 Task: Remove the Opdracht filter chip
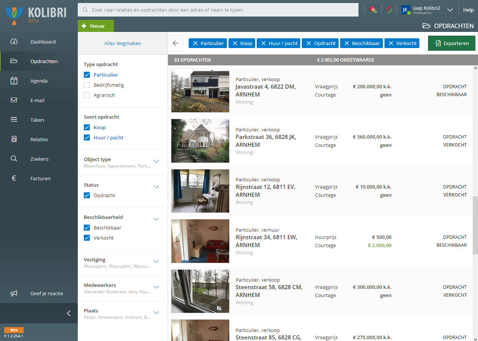(309, 43)
